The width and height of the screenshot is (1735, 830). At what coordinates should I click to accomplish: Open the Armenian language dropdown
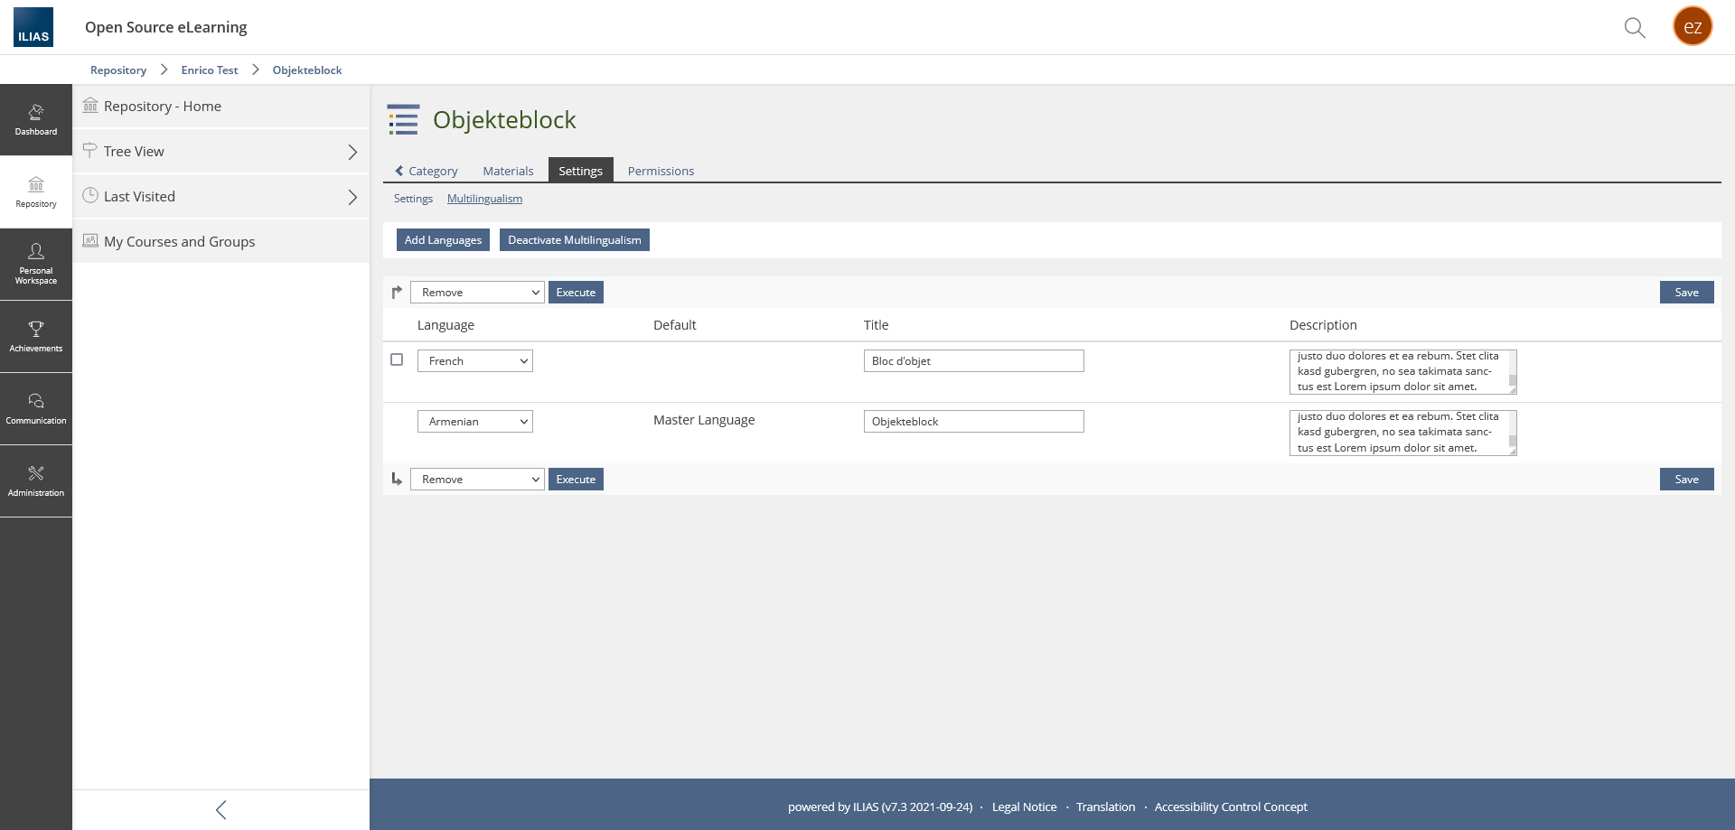[475, 422]
